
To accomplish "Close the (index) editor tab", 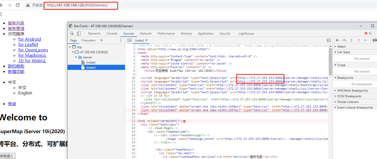I will point(146,40).
